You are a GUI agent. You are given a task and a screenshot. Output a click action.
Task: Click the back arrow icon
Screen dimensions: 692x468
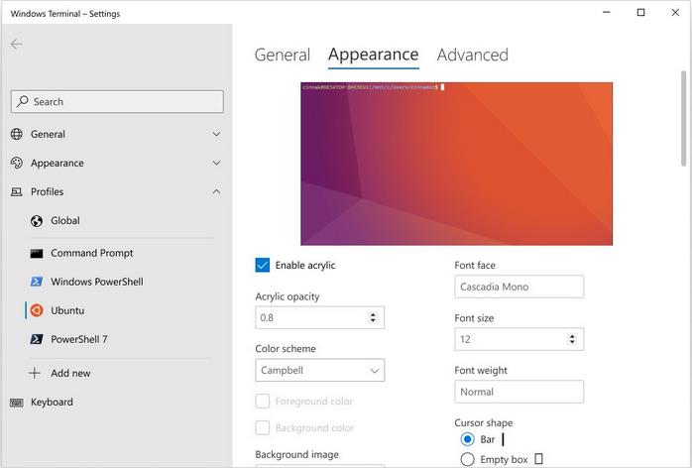point(17,45)
